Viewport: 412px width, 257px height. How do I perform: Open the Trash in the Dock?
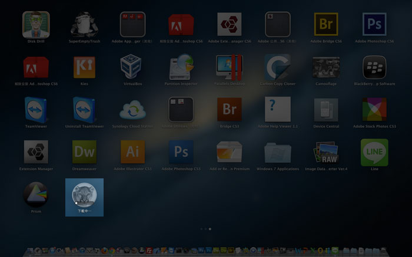click(x=383, y=250)
